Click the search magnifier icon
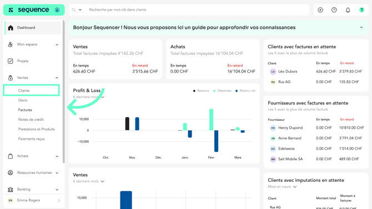Image resolution: width=372 pixels, height=209 pixels. pyautogui.click(x=74, y=10)
